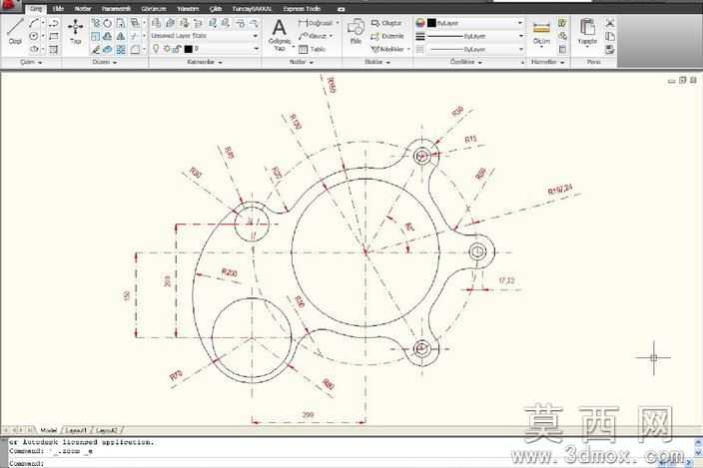Switch to the Express Tools tab

tap(302, 9)
